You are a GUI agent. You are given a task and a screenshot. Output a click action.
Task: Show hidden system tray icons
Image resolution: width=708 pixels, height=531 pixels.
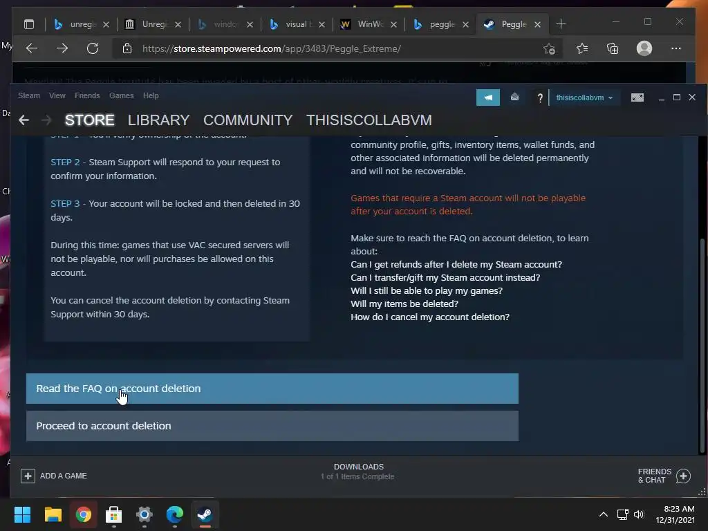pos(603,514)
